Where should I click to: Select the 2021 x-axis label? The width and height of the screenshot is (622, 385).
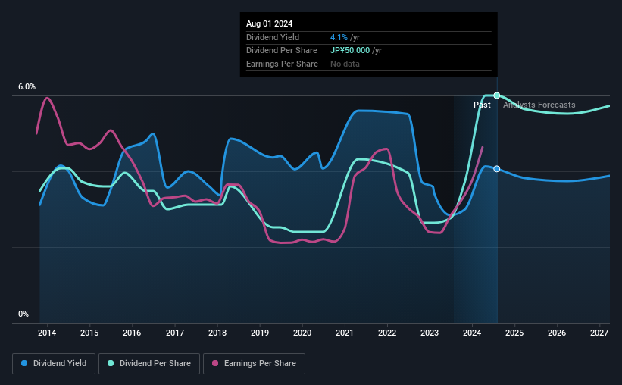pyautogui.click(x=344, y=333)
